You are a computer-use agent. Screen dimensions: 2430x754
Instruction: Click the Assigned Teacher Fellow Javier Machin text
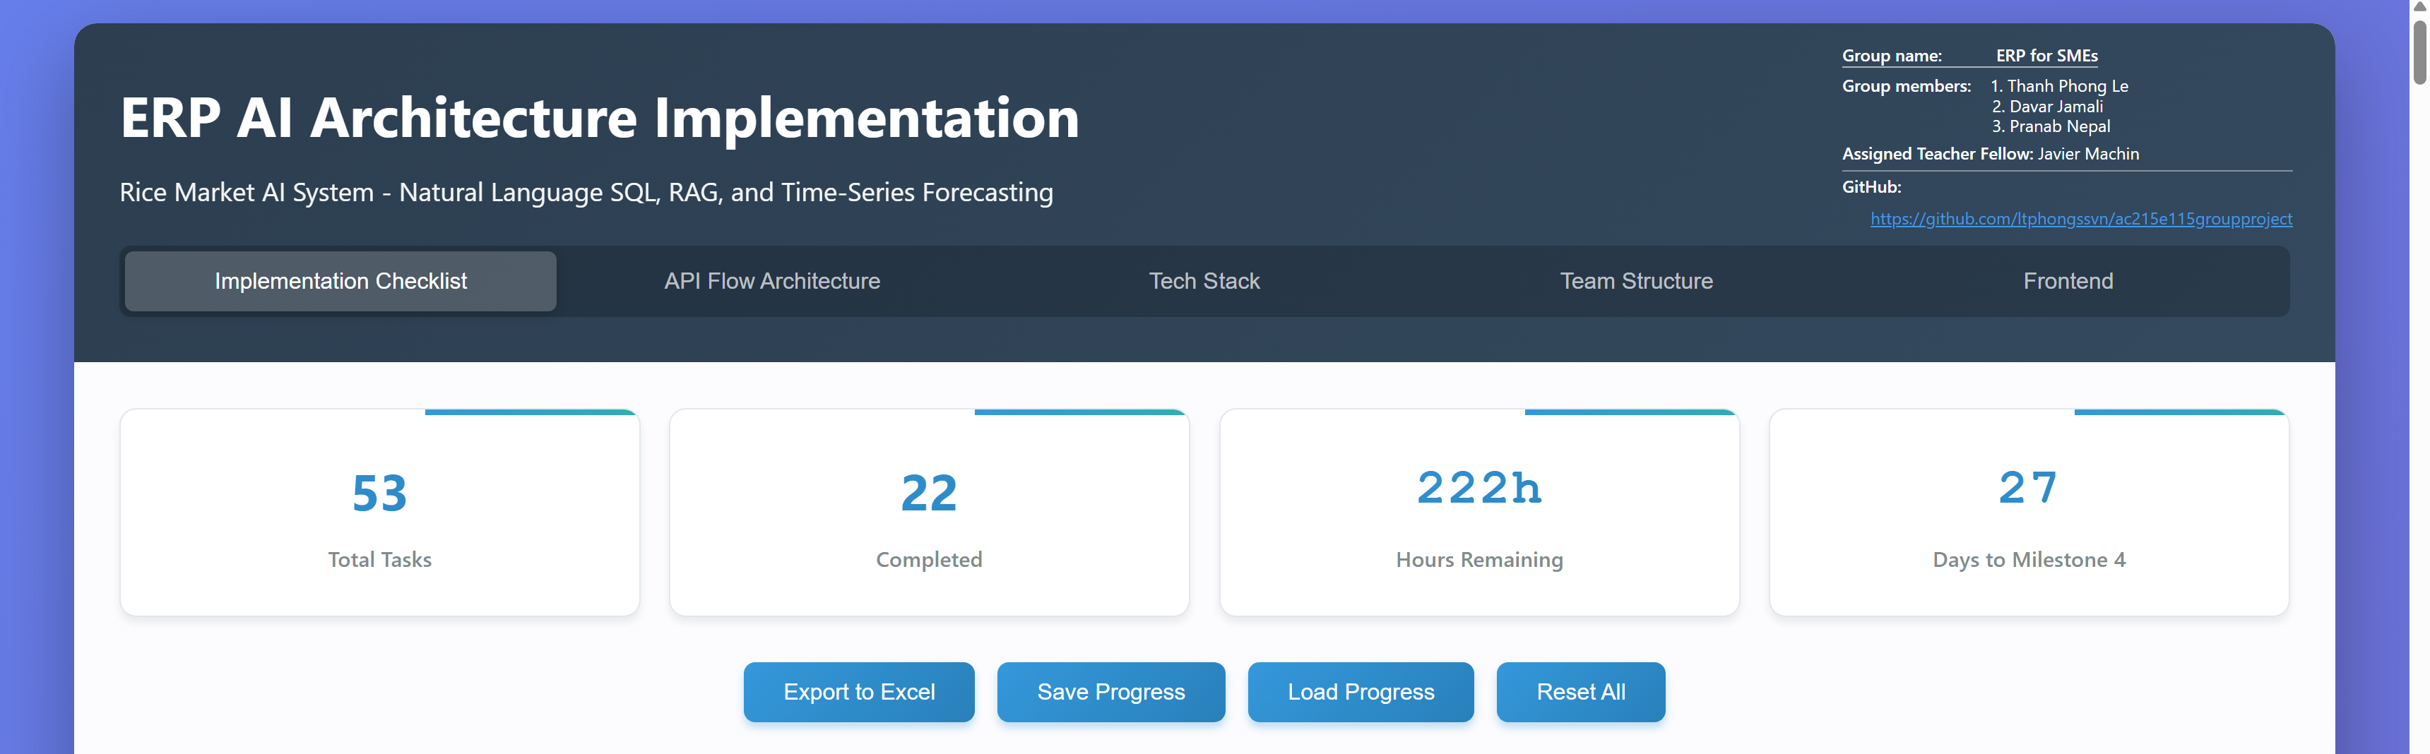[x=1989, y=154]
